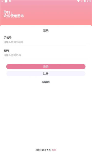
Task: Tap the small boxed notification icon
Action: pyautogui.click(x=10, y=1)
